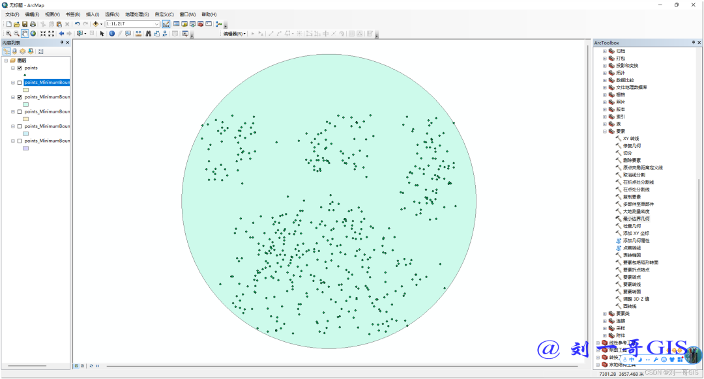Open the map scale dropdown arrow

point(156,24)
